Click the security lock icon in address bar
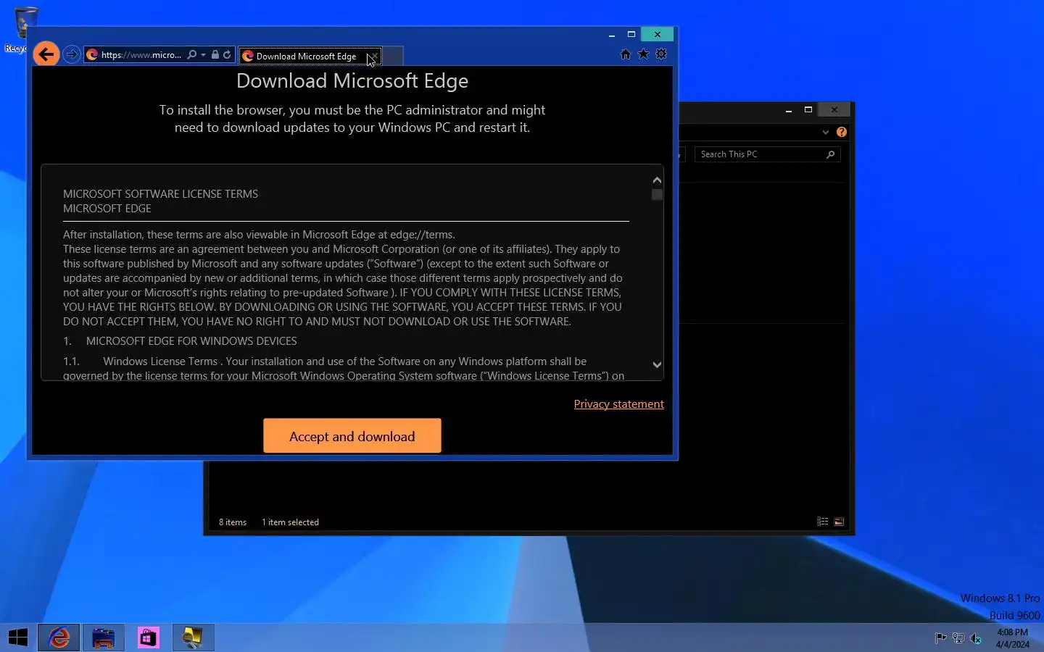Image resolution: width=1044 pixels, height=652 pixels. pos(215,55)
